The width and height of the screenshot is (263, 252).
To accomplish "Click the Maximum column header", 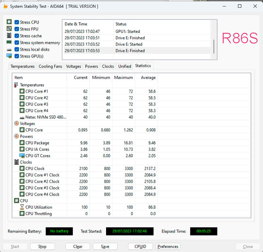I will click(x=123, y=77).
